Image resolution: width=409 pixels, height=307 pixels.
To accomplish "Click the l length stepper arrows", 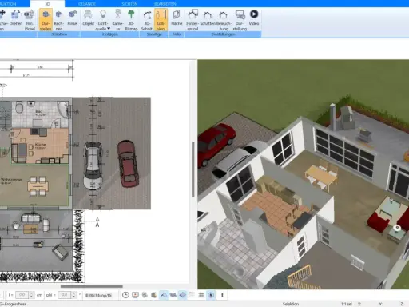I will pos(31,295).
